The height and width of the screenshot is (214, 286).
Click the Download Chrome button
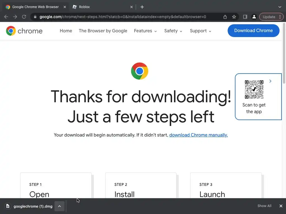point(253,31)
